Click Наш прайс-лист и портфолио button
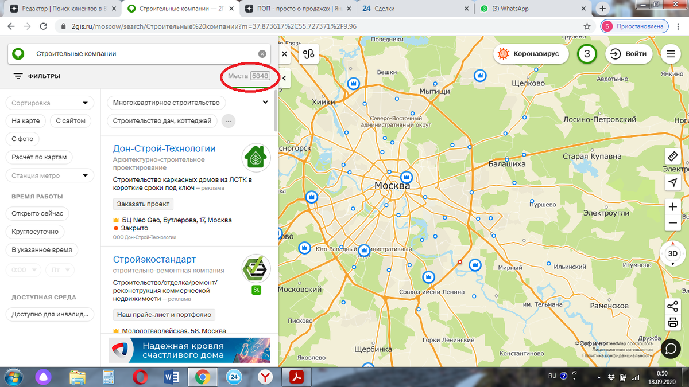This screenshot has height=387, width=689. (164, 315)
